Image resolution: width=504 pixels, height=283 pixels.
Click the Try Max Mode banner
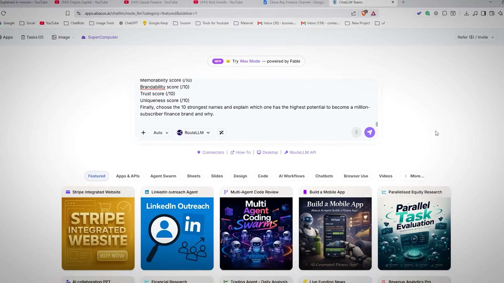tap(256, 61)
